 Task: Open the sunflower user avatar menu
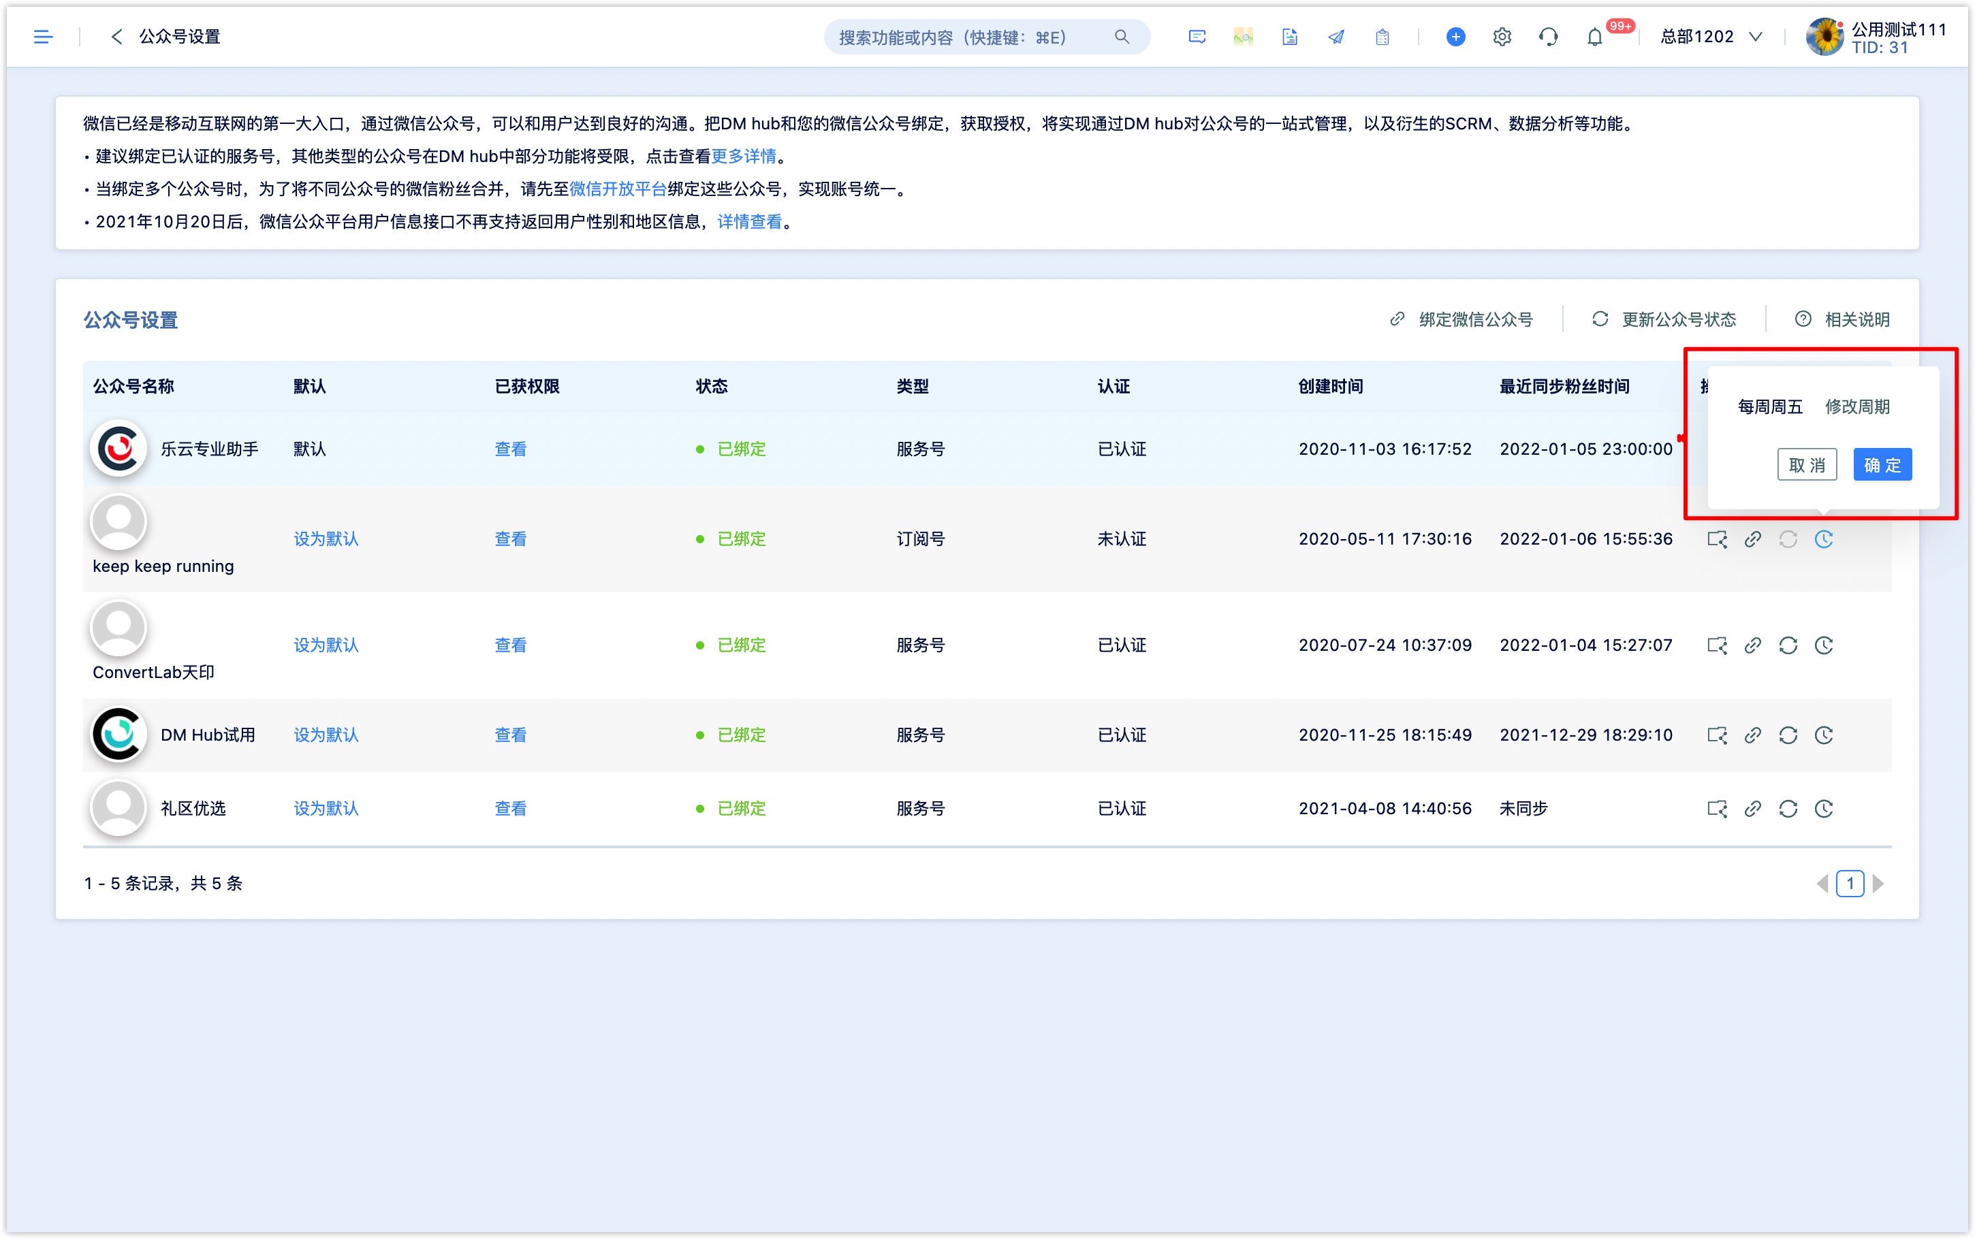[1824, 37]
